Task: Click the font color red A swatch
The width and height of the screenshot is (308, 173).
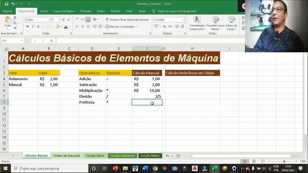Action: [x=66, y=27]
